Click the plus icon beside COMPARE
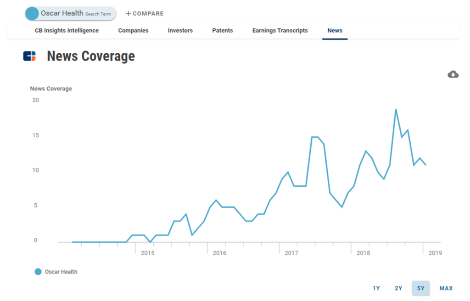Viewport: 470px width, 301px height. click(x=128, y=13)
